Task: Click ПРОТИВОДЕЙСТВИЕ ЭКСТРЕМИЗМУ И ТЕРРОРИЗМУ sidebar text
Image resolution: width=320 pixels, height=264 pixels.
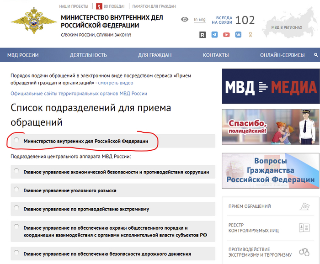Action: [260, 252]
